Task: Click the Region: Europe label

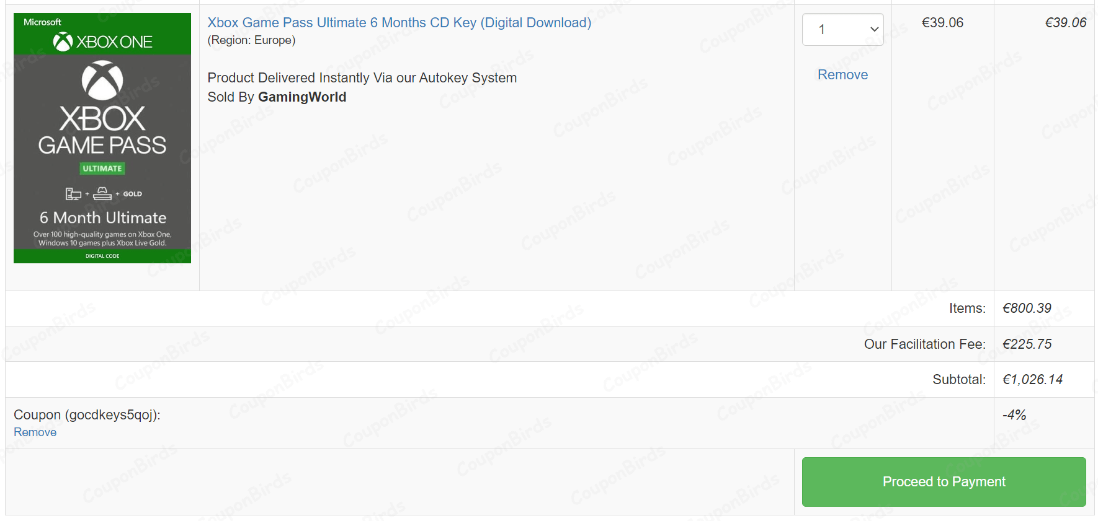Action: (251, 40)
